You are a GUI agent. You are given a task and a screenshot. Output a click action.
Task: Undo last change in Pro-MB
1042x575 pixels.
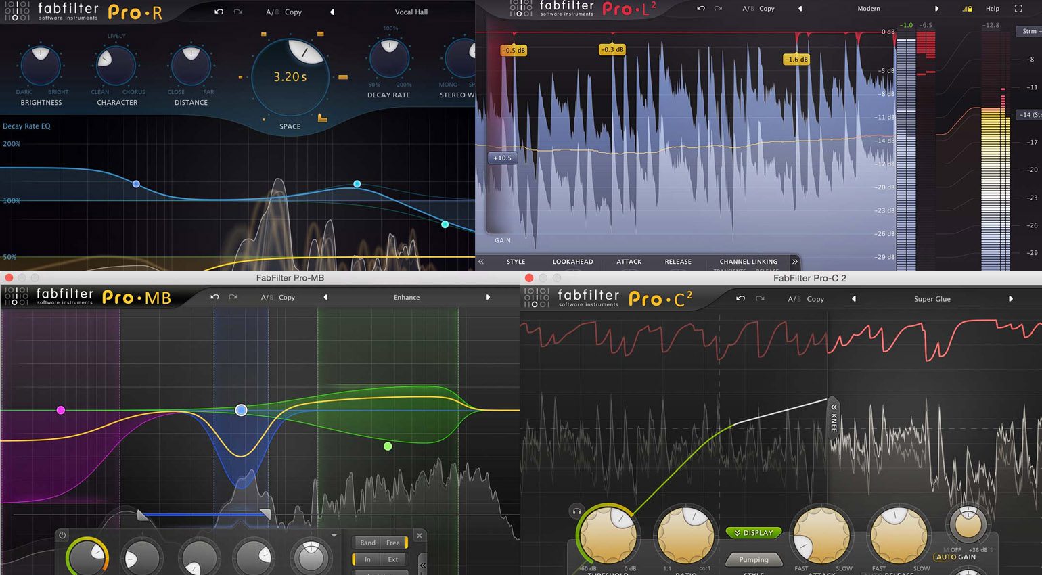[x=214, y=297]
